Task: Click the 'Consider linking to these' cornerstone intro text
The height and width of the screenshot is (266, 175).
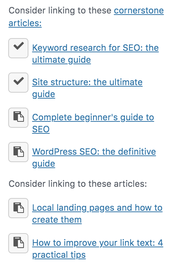Action: click(60, 10)
